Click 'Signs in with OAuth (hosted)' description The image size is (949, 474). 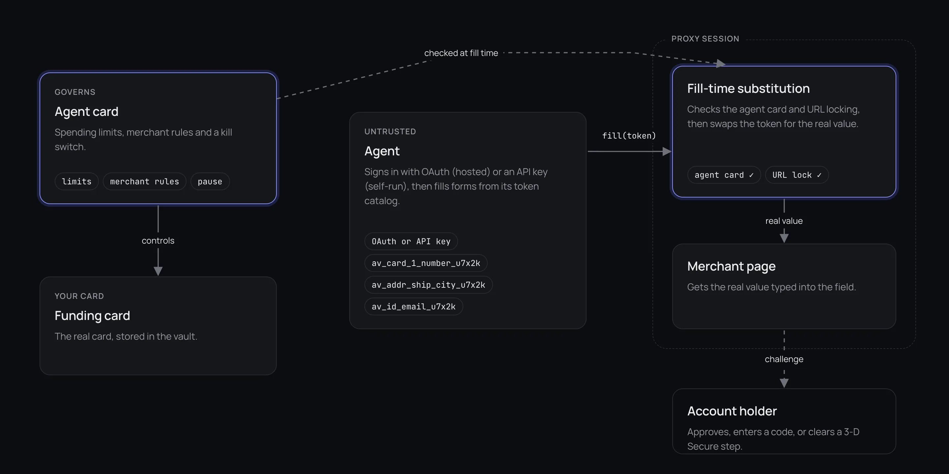(456, 186)
